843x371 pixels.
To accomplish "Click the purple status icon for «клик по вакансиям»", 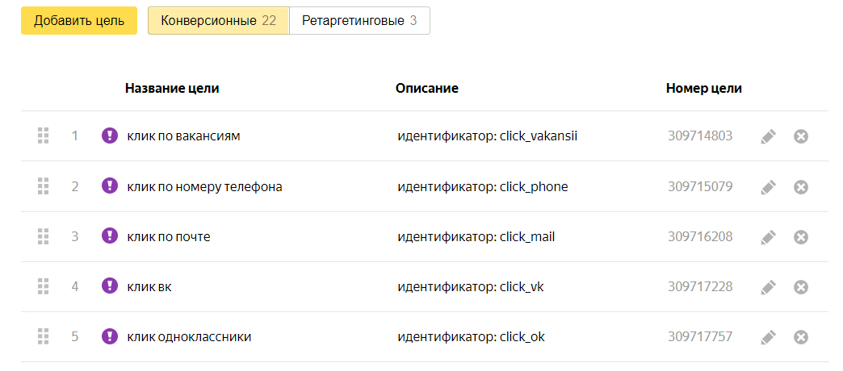I will pyautogui.click(x=110, y=135).
